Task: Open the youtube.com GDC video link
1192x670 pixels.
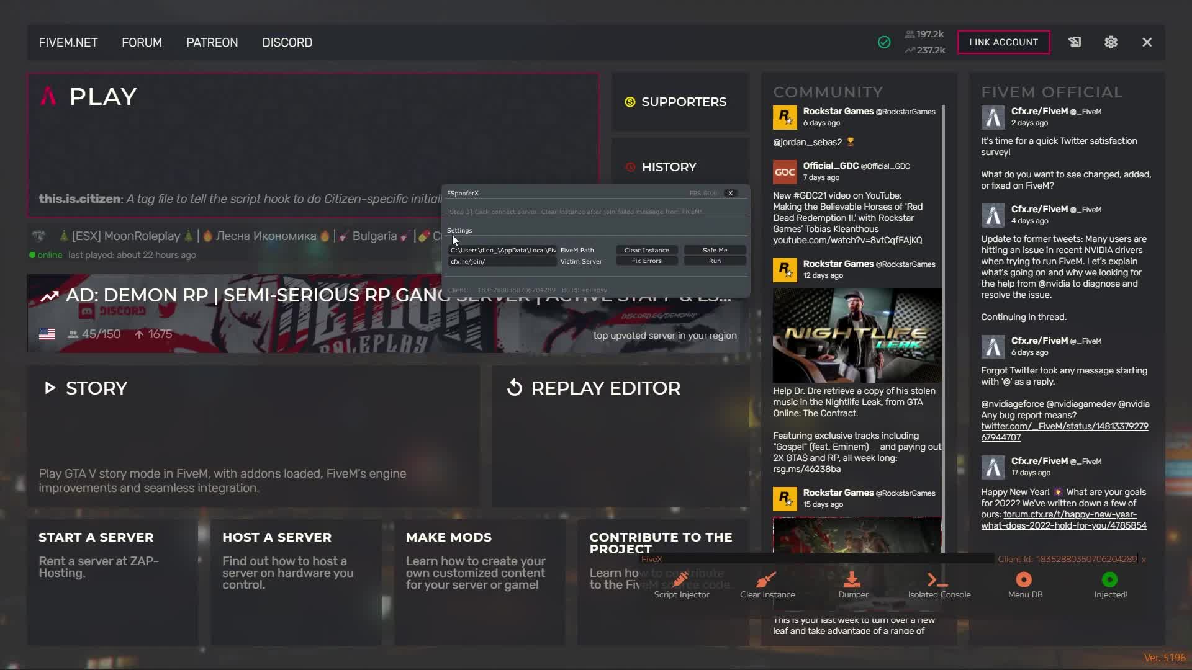Action: point(847,240)
